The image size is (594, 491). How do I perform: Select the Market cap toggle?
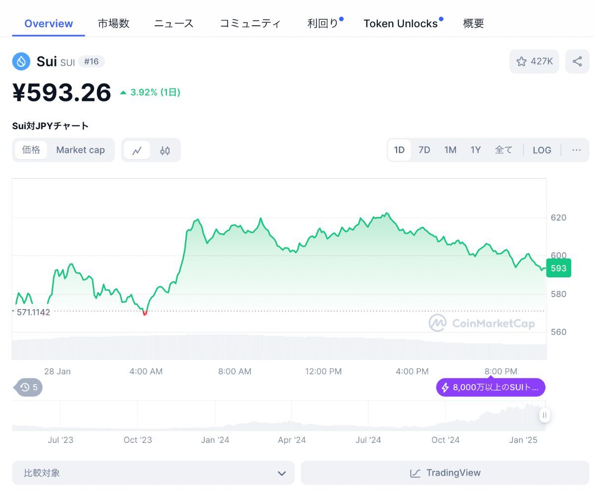click(80, 150)
